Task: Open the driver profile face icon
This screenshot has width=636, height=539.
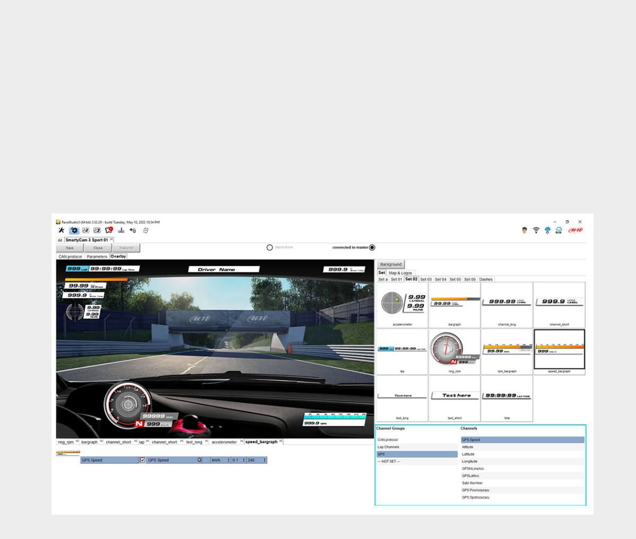Action: tap(524, 230)
